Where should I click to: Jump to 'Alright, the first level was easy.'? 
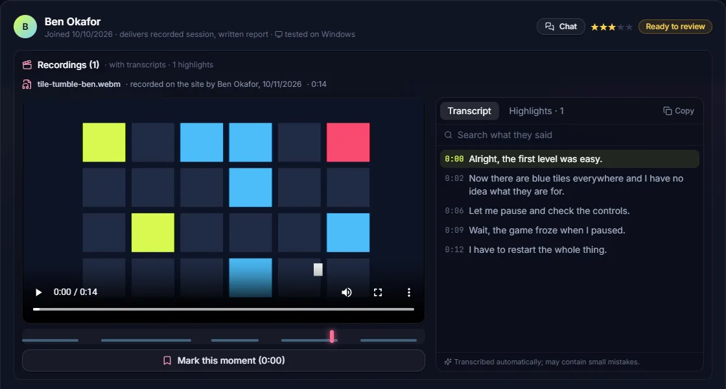pos(570,159)
